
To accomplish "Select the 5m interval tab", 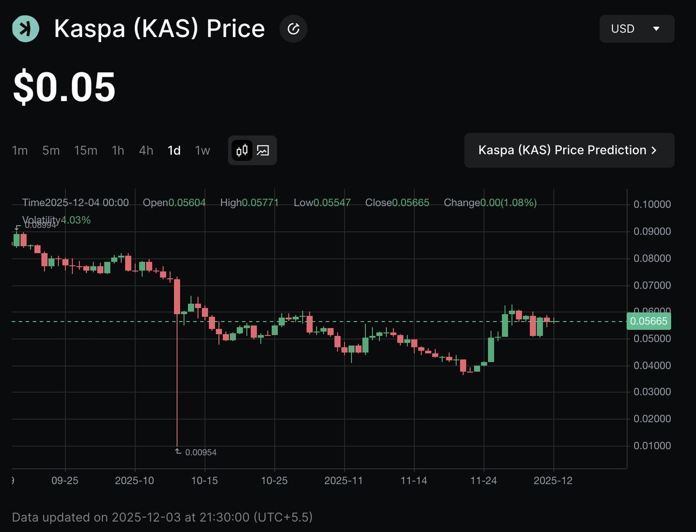I will (x=51, y=151).
